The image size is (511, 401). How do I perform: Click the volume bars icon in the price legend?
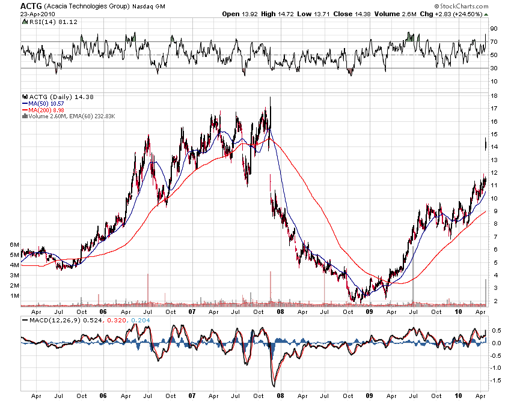25,116
